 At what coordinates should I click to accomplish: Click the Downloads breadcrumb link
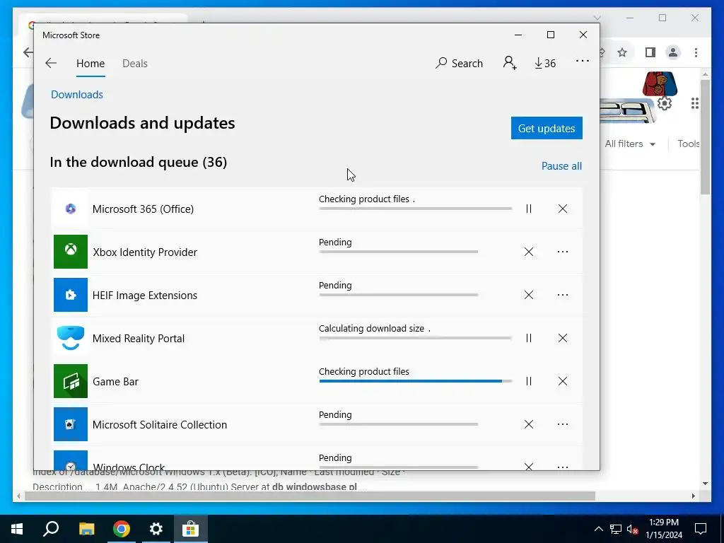77,94
